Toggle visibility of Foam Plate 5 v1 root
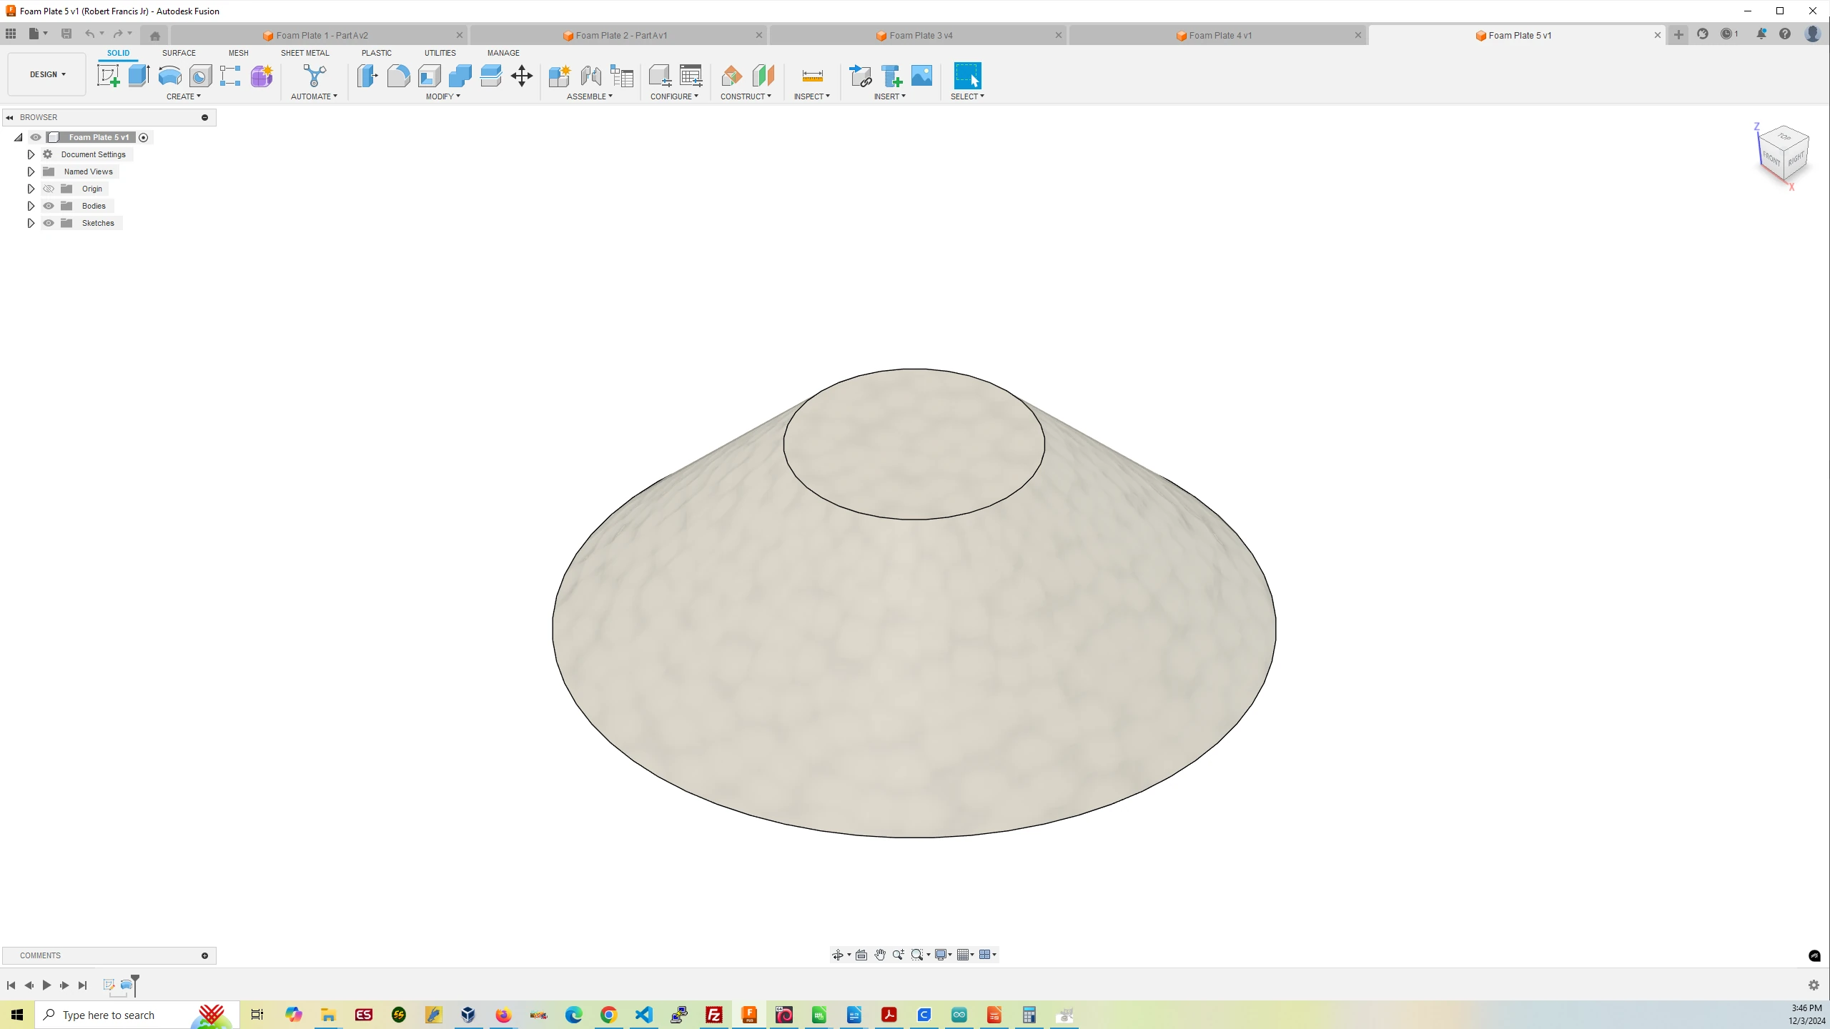This screenshot has width=1830, height=1029. (36, 137)
